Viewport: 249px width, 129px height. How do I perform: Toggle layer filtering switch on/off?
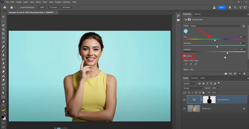coord(219,83)
